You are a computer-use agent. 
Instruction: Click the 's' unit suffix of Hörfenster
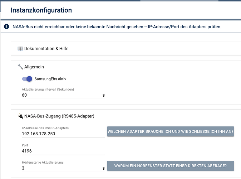point(104,168)
